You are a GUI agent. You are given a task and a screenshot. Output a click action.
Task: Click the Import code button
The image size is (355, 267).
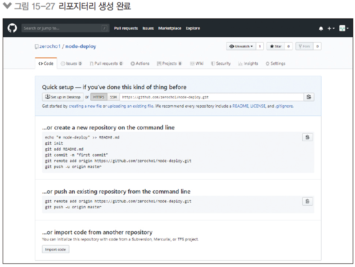tap(56, 249)
